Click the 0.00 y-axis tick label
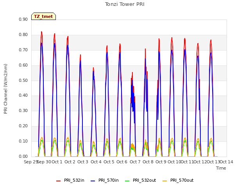 pyautogui.click(x=23, y=156)
